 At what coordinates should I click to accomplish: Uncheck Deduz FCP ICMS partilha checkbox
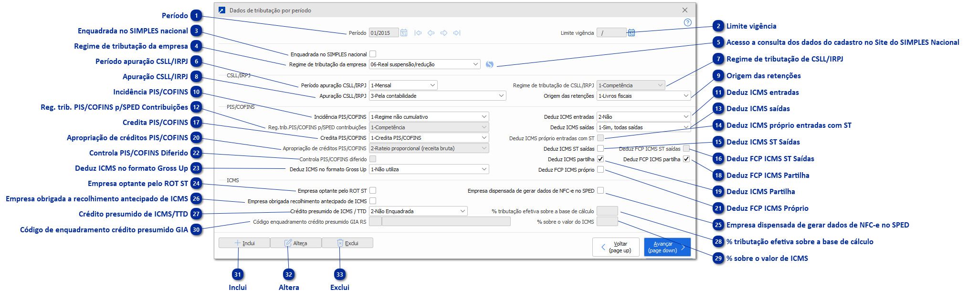pyautogui.click(x=686, y=159)
